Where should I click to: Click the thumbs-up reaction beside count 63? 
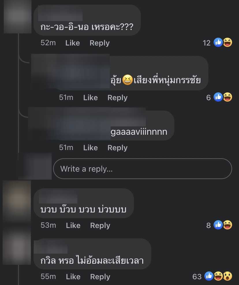point(209,276)
